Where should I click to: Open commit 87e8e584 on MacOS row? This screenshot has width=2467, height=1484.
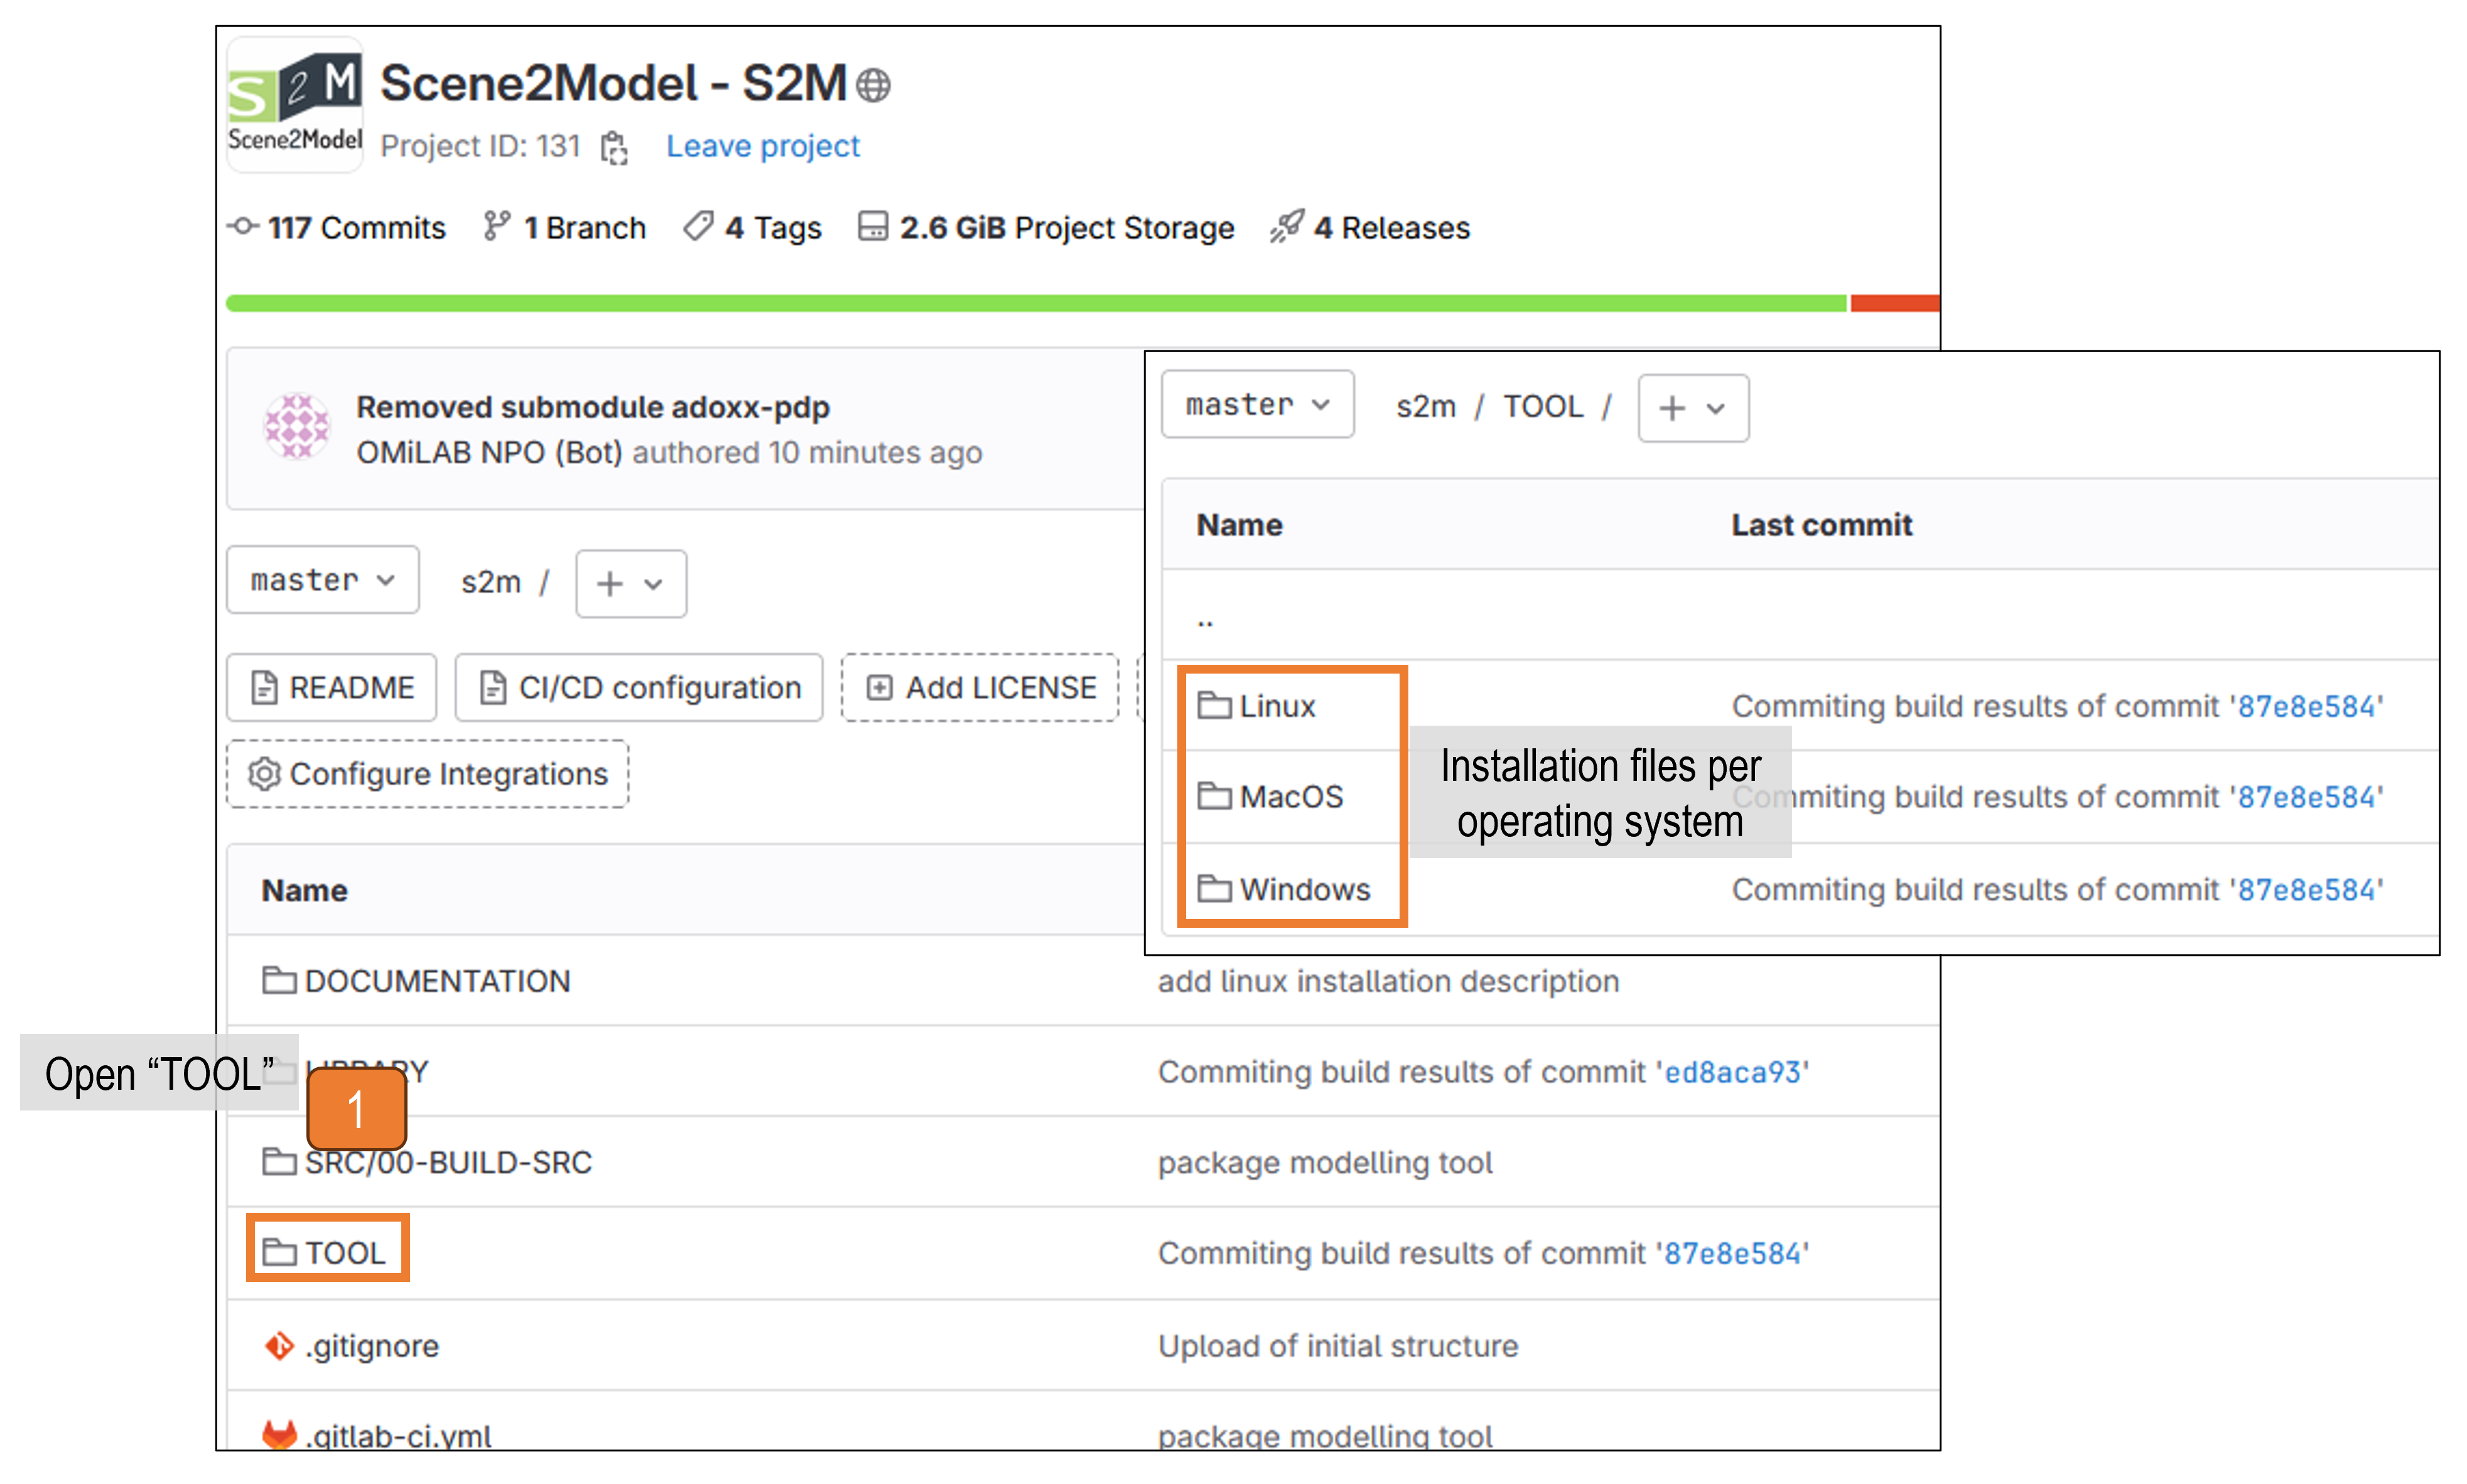tap(2306, 797)
